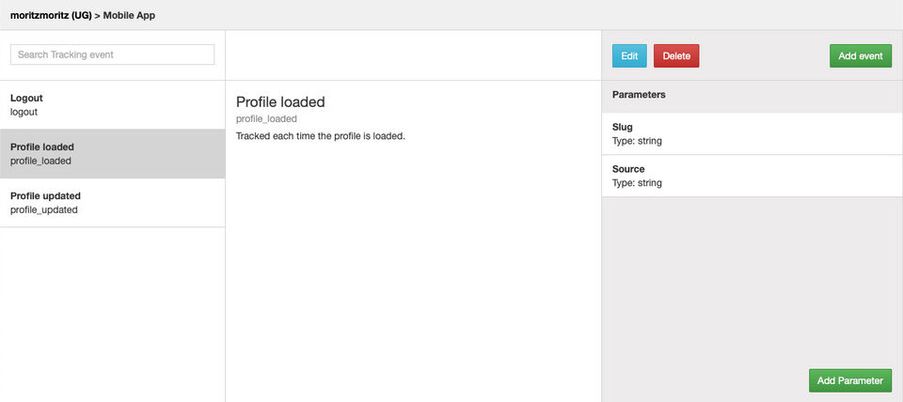Click the Parameters panel header
Image resolution: width=903 pixels, height=402 pixels.
coord(639,95)
